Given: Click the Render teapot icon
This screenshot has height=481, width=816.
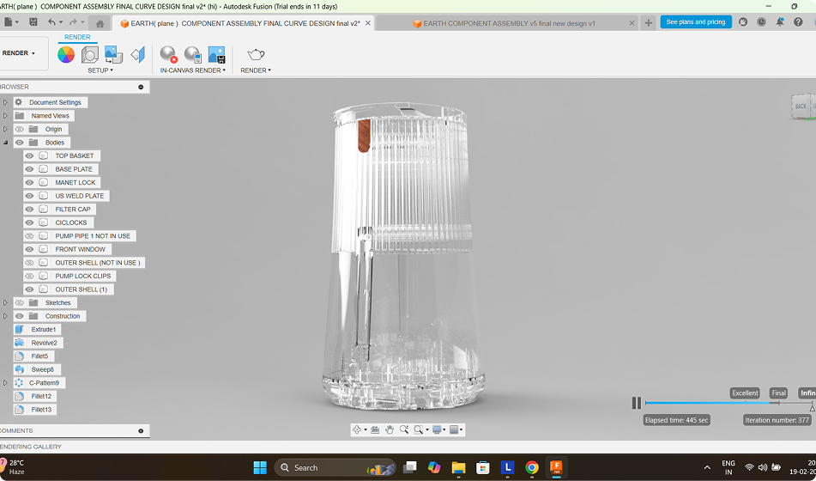Looking at the screenshot, I should coord(256,54).
